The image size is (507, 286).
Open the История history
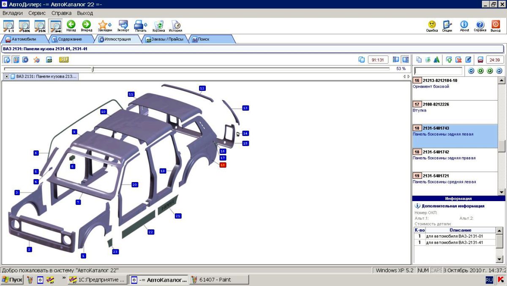click(176, 26)
